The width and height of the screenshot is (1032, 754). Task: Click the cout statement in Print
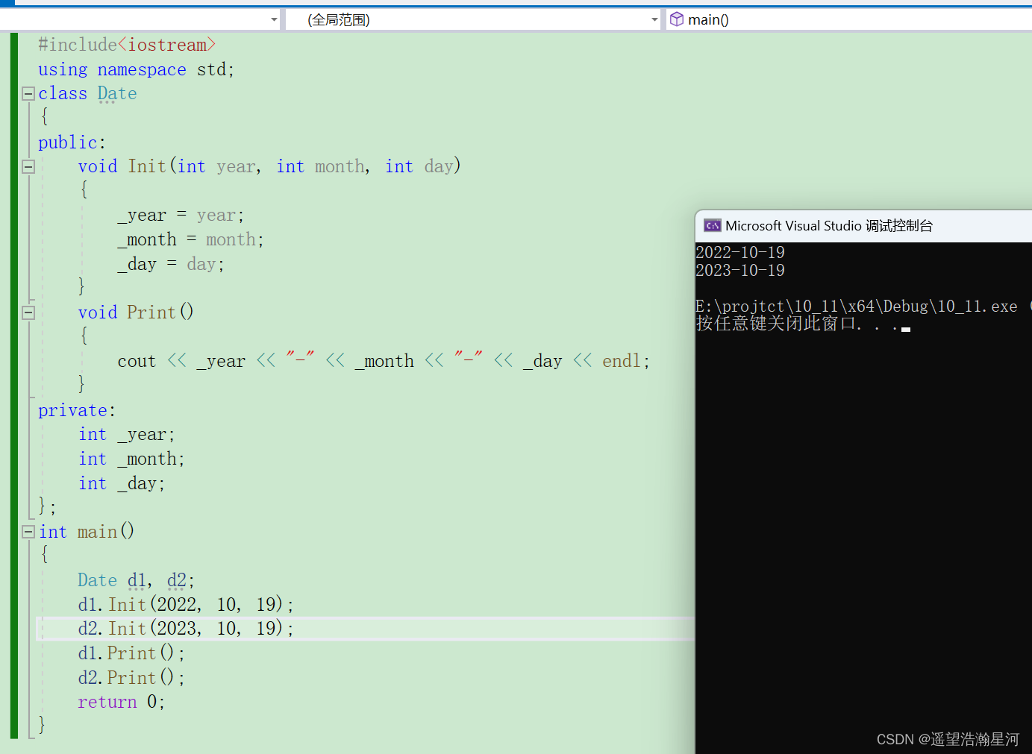[384, 361]
